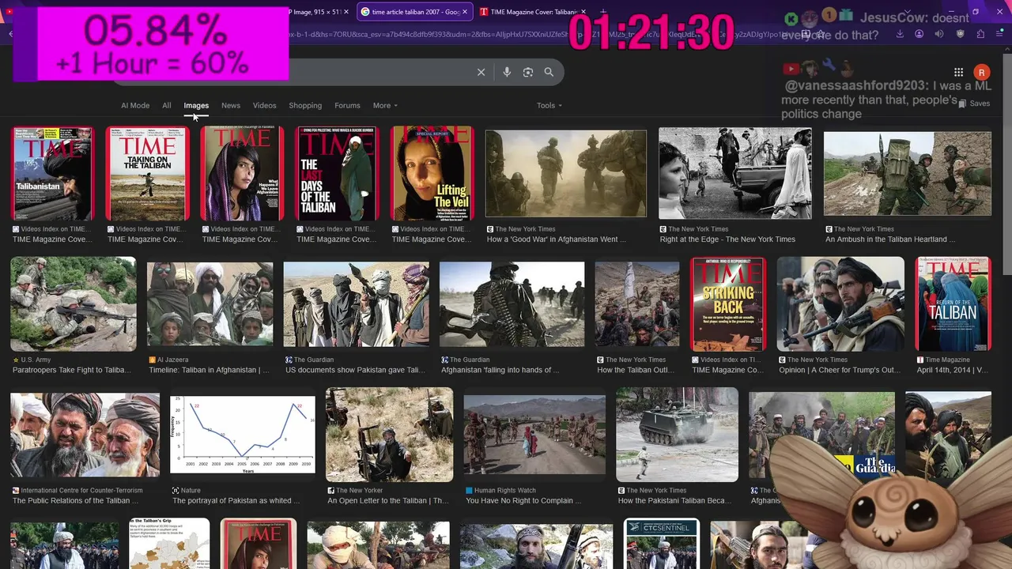Open "The Last Days of the Taliban" cover

tap(338, 174)
